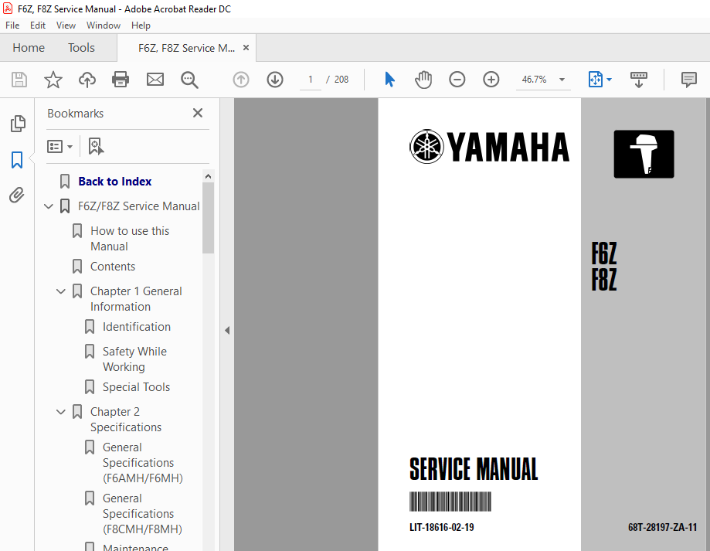Click bookmark icon beside Identification

[90, 327]
